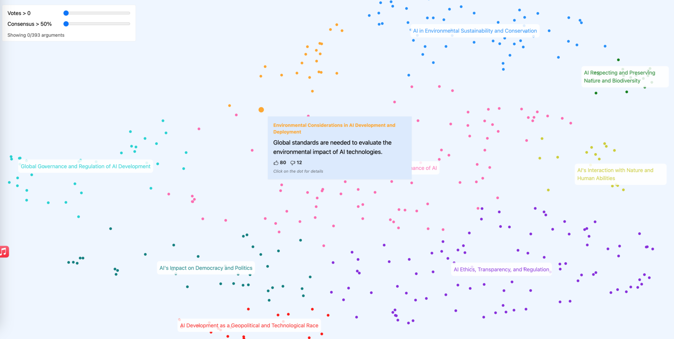Click the 'Click on the dot for details' hint
Viewport: 674px width, 339px height.
pos(298,171)
